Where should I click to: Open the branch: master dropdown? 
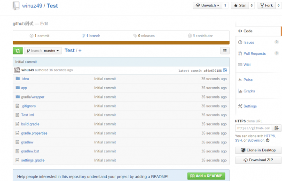pos(43,51)
